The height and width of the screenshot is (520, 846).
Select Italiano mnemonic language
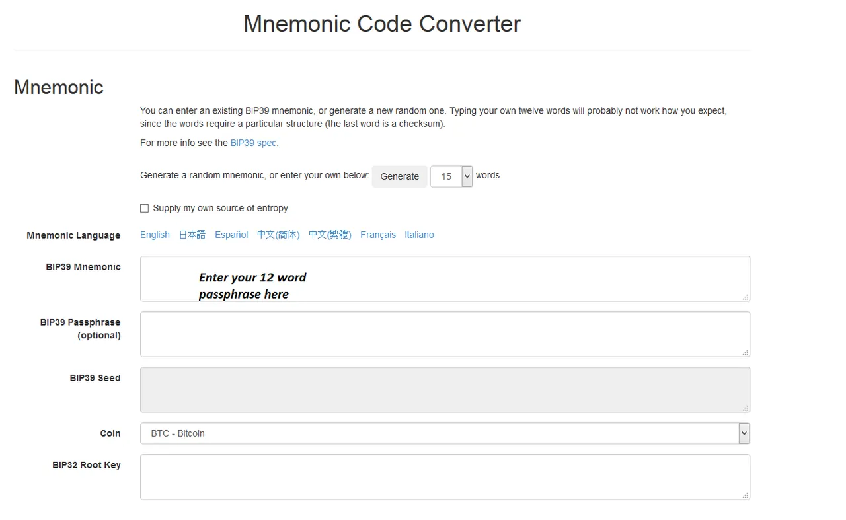[419, 235]
